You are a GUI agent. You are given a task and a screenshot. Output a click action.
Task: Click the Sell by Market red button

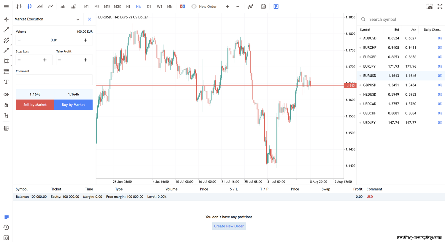(x=35, y=105)
